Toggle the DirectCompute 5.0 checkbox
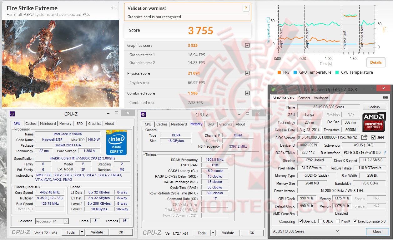This screenshot has height=240, width=393. pyautogui.click(x=355, y=221)
